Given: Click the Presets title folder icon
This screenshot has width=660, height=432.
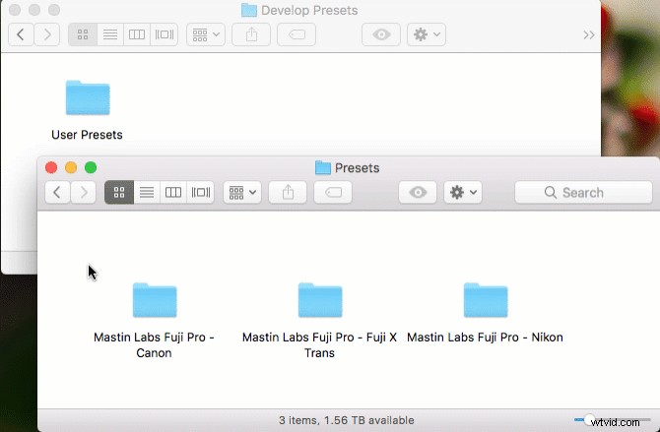Looking at the screenshot, I should (x=323, y=167).
